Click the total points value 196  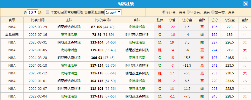click(x=215, y=27)
